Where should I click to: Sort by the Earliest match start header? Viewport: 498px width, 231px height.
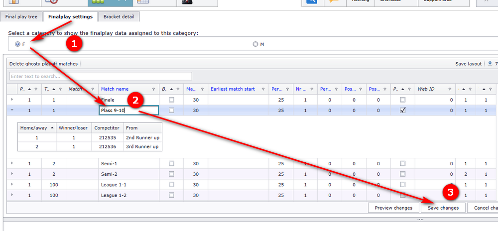(x=233, y=89)
